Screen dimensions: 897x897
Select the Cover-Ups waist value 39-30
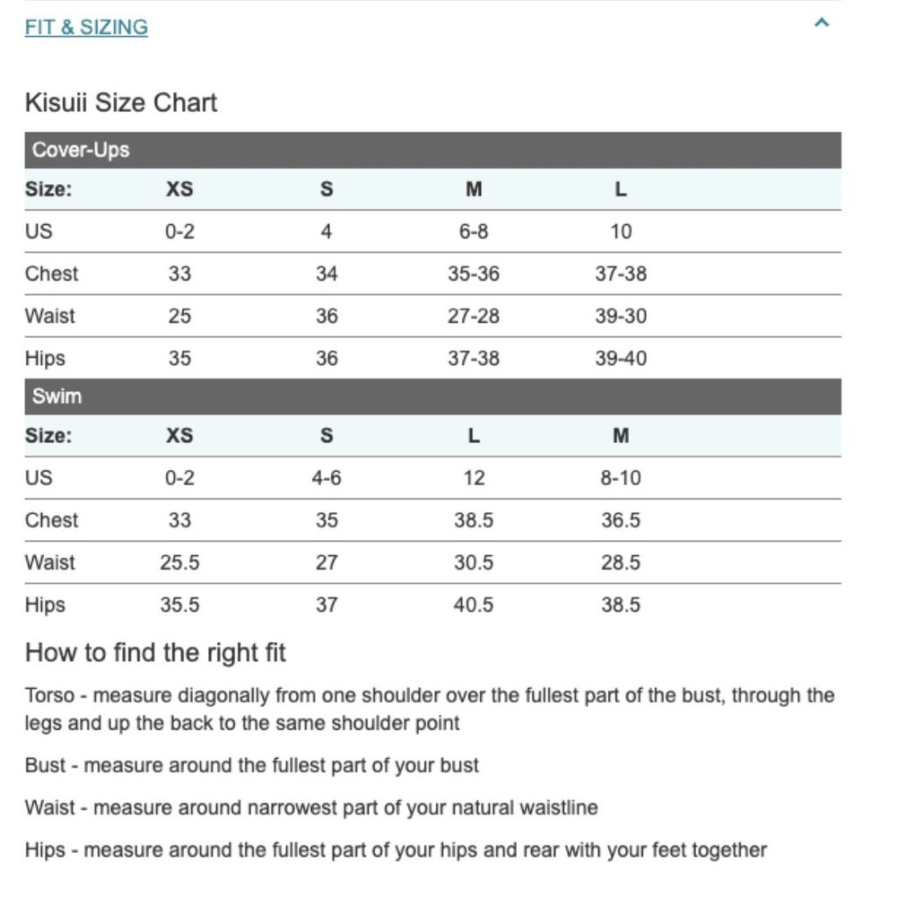click(621, 316)
